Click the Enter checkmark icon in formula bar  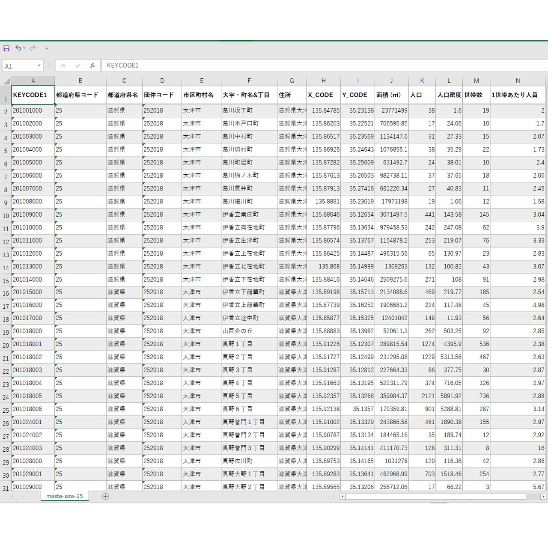point(77,66)
